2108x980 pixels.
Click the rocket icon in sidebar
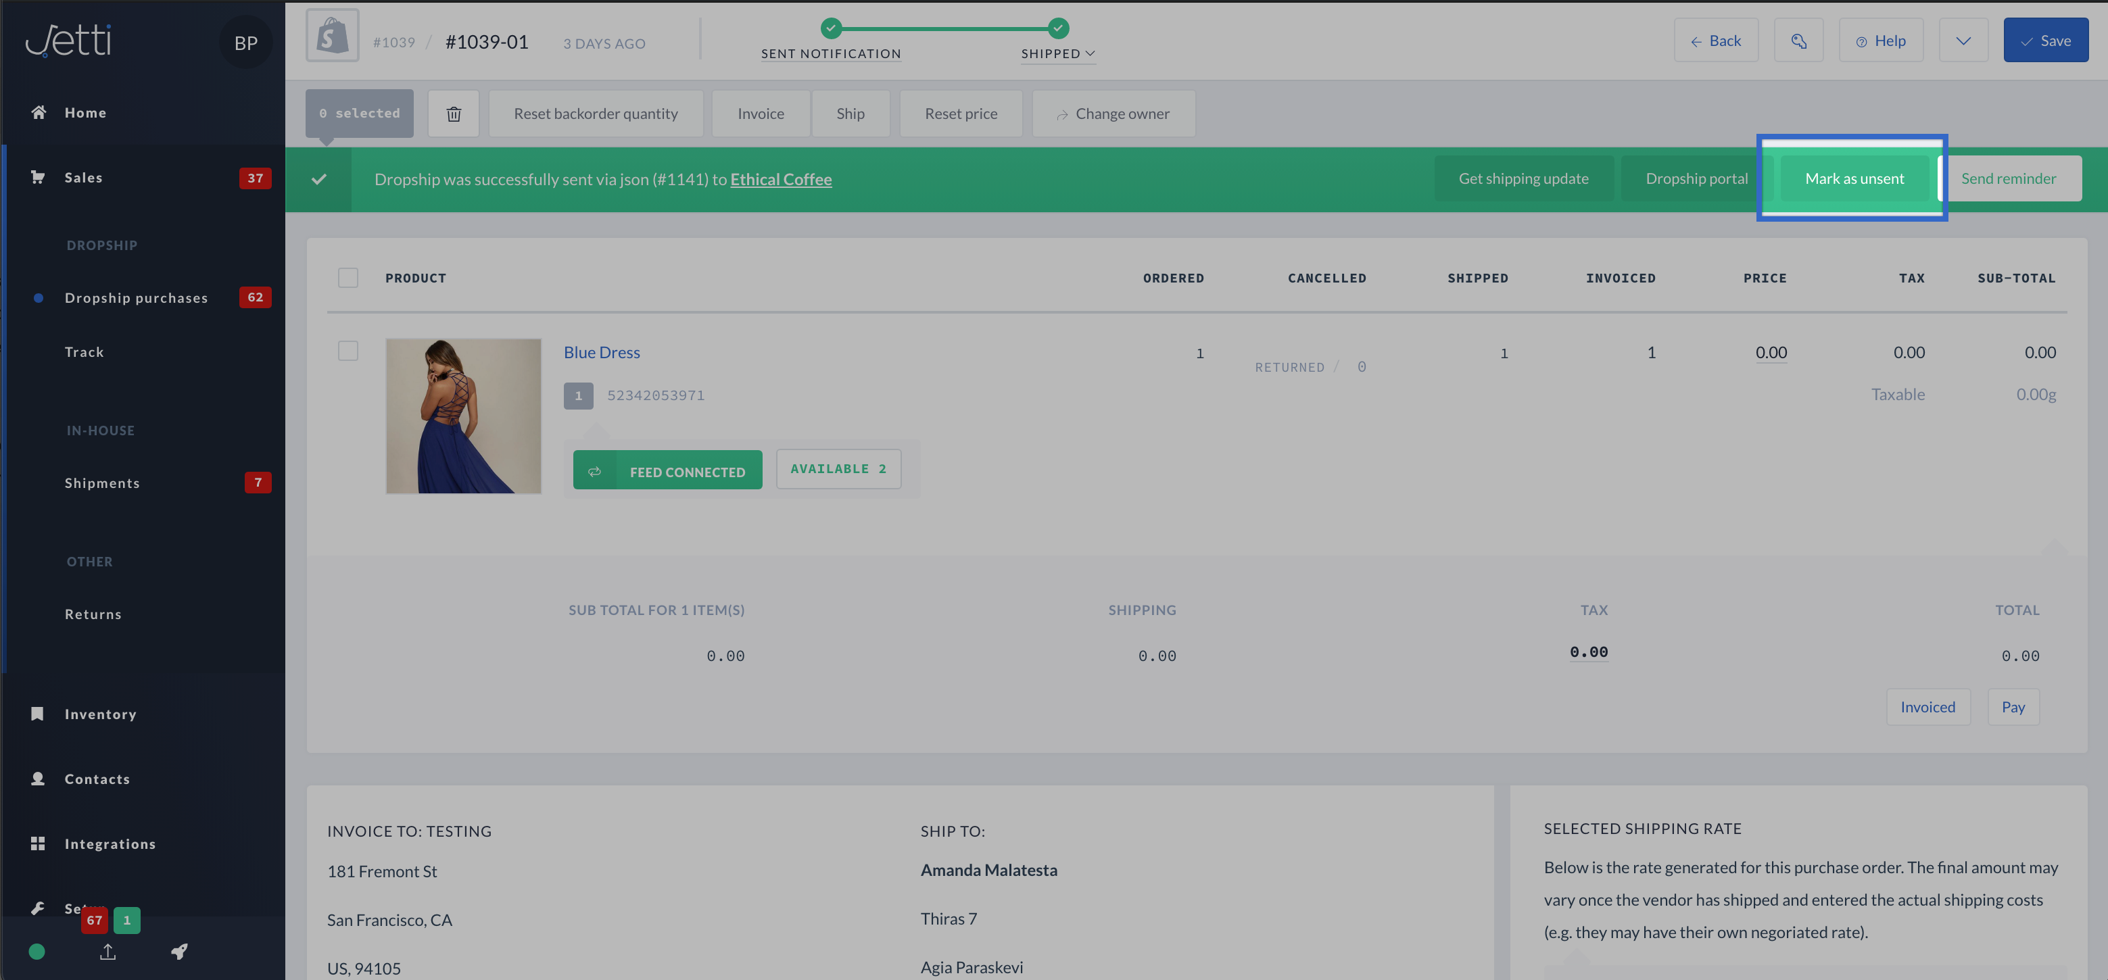tap(179, 952)
